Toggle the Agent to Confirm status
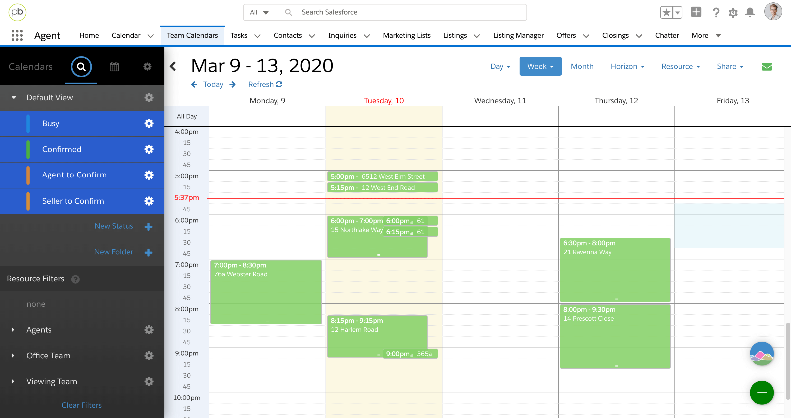The height and width of the screenshot is (418, 791). point(74,175)
